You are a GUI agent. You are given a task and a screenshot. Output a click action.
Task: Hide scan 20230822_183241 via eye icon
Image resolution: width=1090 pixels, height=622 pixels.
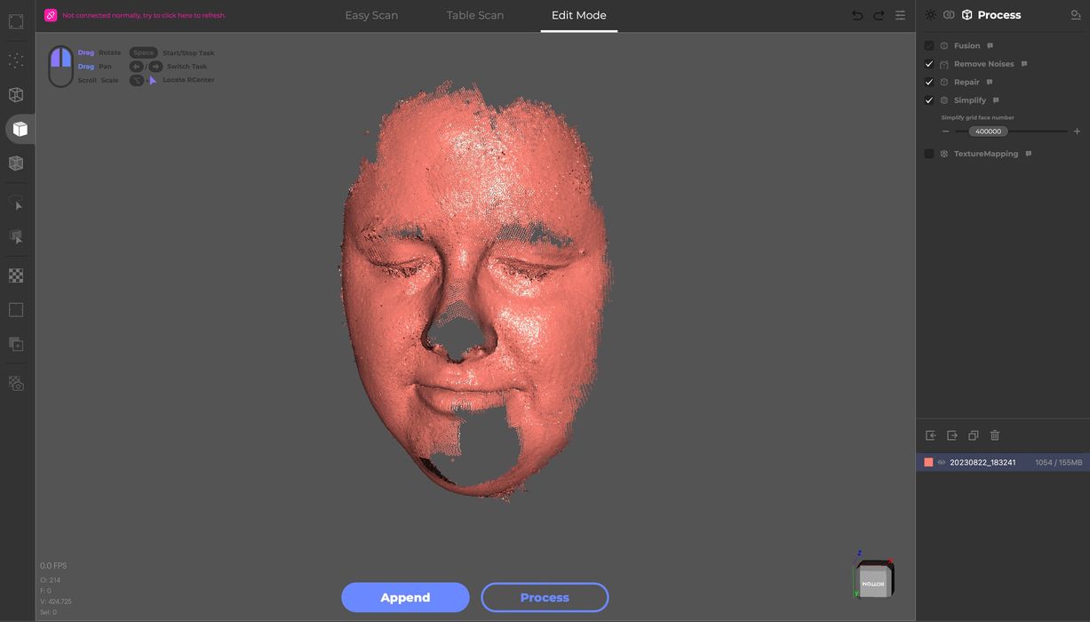942,462
